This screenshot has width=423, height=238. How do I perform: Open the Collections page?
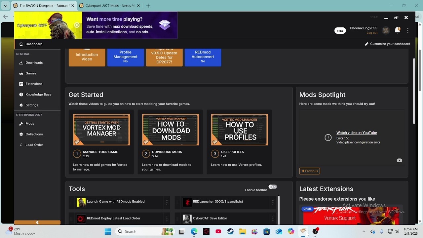(x=37, y=134)
